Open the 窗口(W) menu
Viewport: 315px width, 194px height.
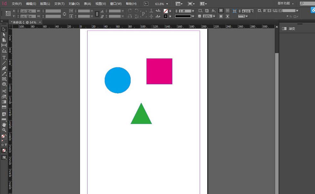[x=116, y=4]
